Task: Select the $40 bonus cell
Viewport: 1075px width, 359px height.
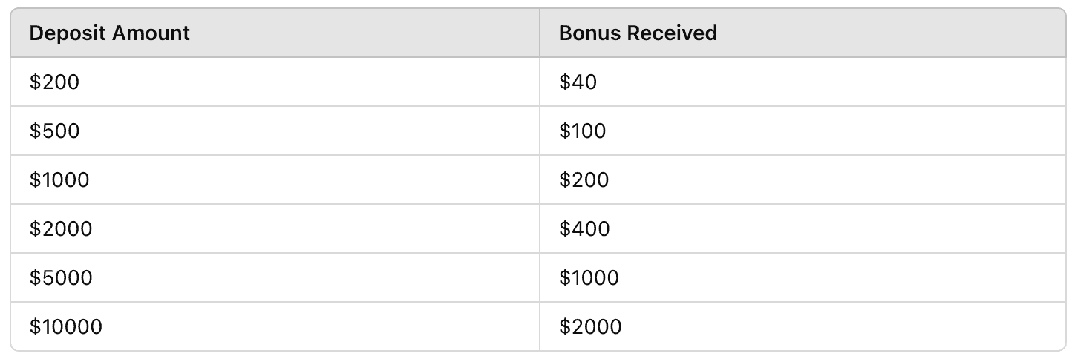Action: click(x=578, y=82)
